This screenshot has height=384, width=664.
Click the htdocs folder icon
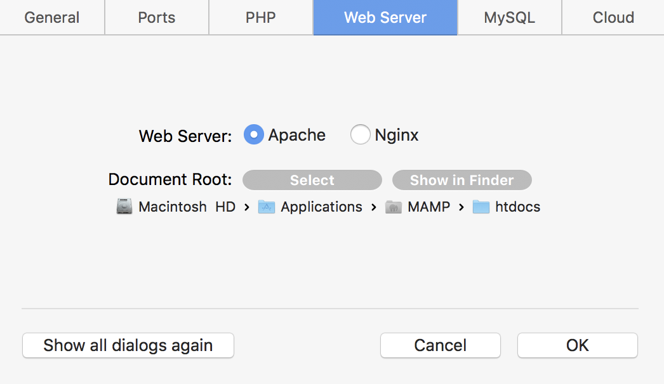point(481,207)
